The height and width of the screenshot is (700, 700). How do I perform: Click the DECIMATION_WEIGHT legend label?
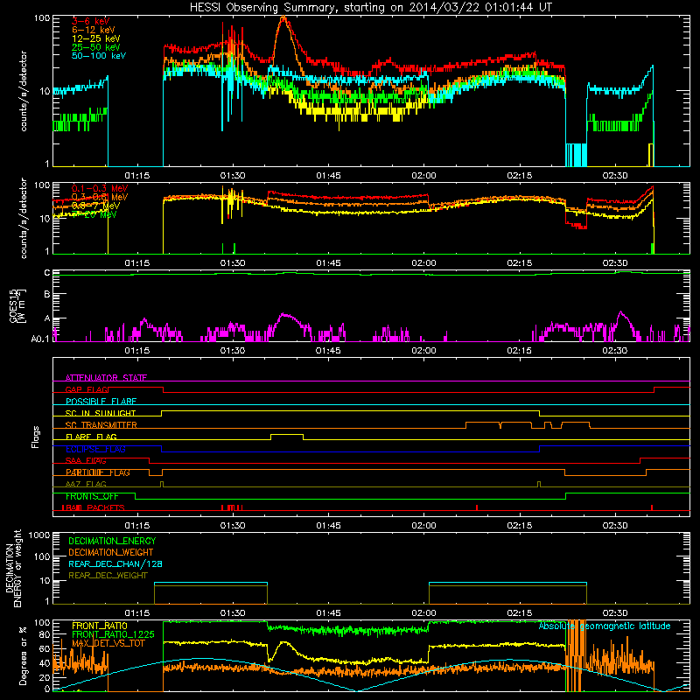pos(111,552)
